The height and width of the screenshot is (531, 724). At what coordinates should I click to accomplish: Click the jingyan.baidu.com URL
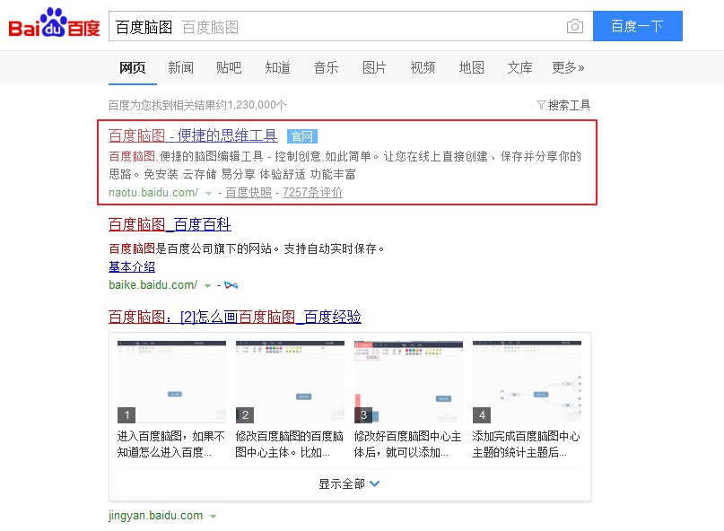coord(155,515)
